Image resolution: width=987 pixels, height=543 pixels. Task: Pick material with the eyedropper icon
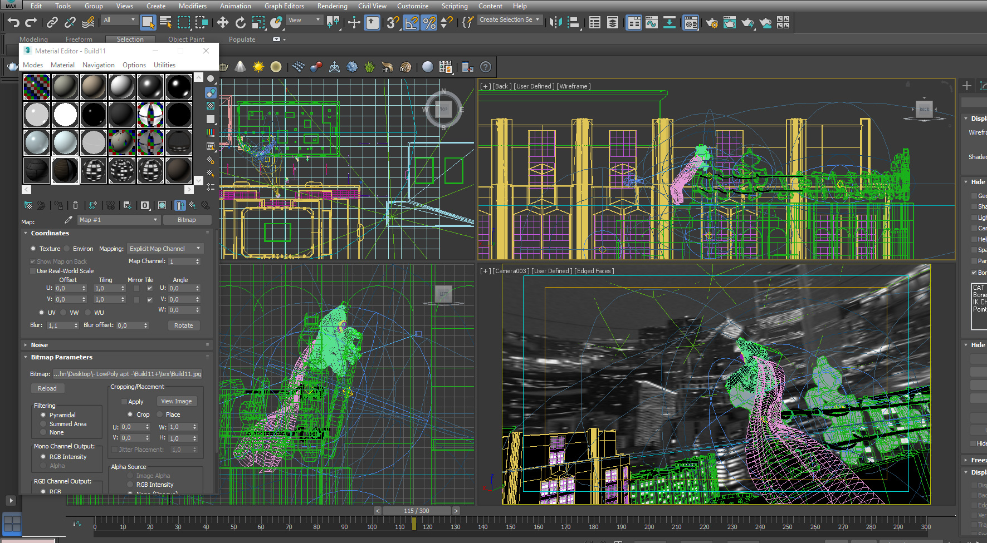coord(69,220)
